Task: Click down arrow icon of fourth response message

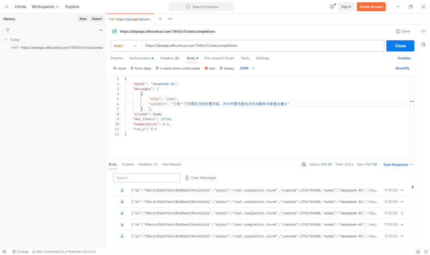Action: pos(122,225)
